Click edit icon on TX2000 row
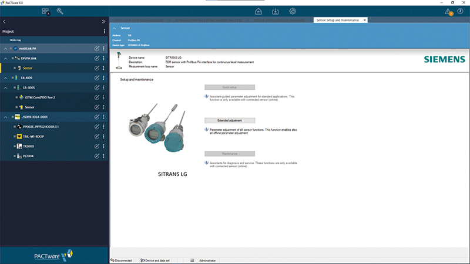This screenshot has height=264, width=470. pyautogui.click(x=96, y=146)
